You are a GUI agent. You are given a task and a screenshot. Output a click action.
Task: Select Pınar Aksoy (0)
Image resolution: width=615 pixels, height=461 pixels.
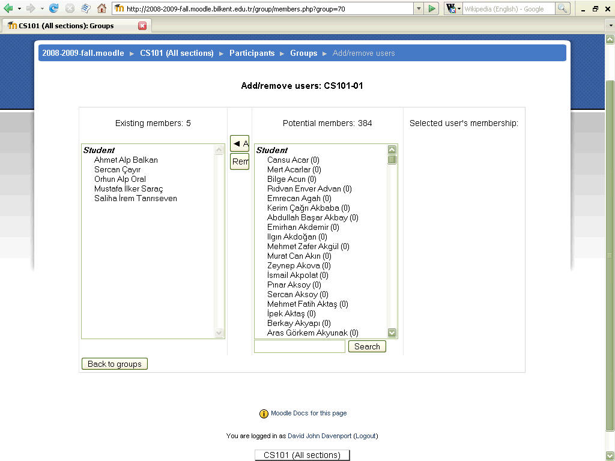click(x=294, y=285)
